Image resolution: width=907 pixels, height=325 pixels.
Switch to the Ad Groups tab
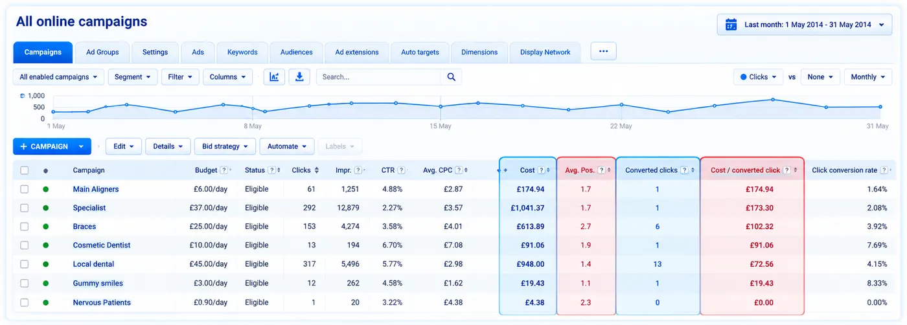coord(102,52)
